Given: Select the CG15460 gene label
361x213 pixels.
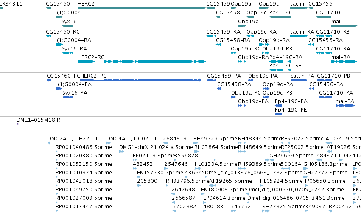Looking at the screenshot, I should (x=58, y=4).
